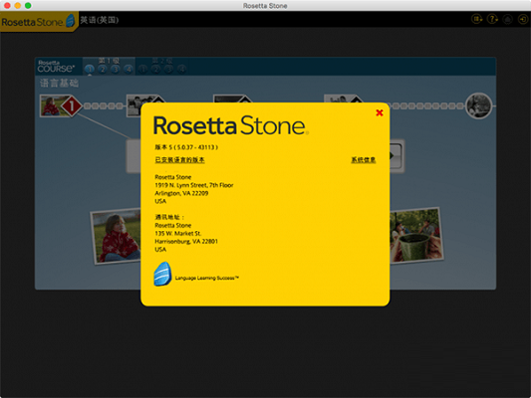Screen dimensions: 531x398
Task: Select unit 3 of level 2
Action: (168, 70)
